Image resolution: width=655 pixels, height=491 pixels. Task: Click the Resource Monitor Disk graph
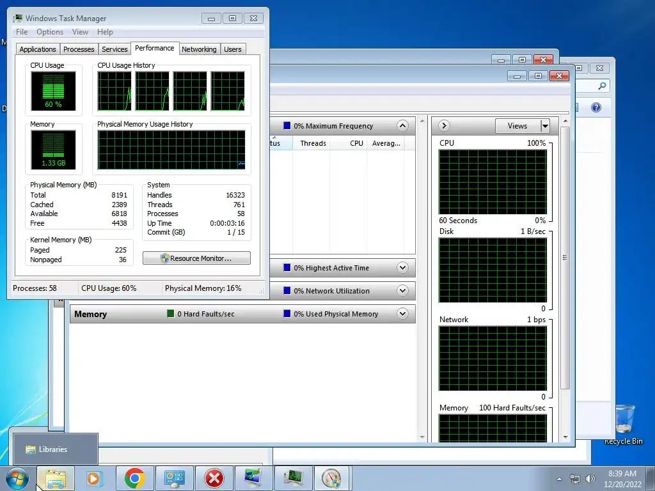click(493, 270)
